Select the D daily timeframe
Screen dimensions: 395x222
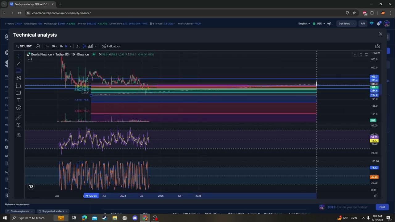pos(66,46)
